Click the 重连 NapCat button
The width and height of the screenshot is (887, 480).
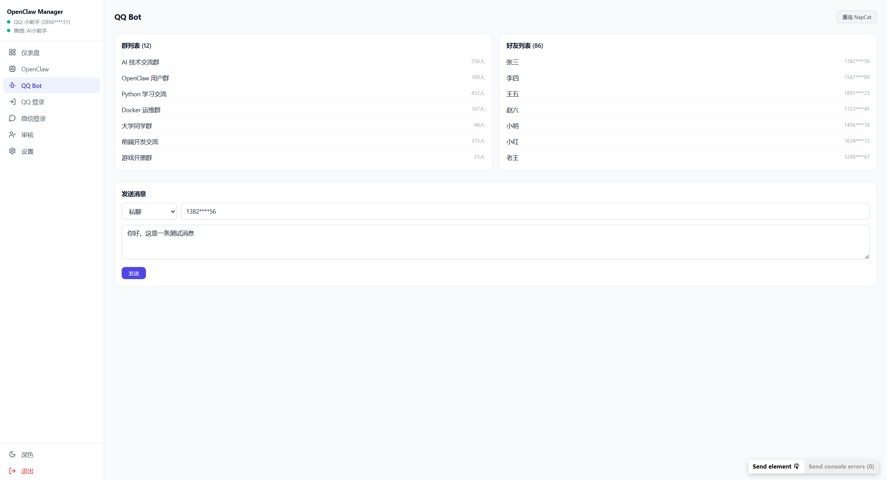(x=856, y=17)
